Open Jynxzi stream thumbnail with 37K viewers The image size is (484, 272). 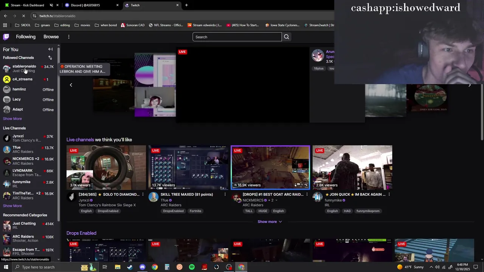pos(106,167)
